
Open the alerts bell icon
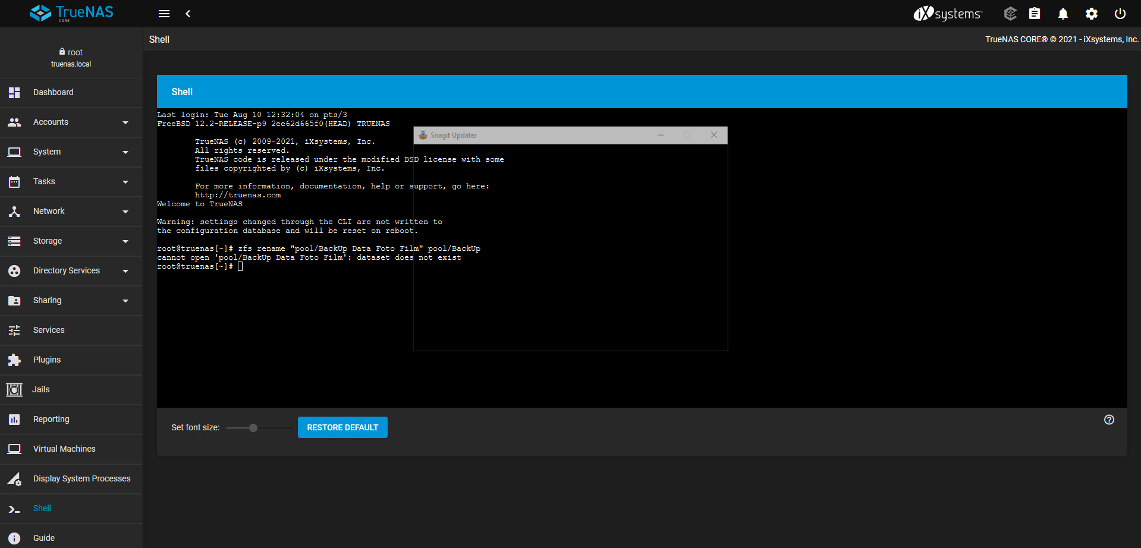pos(1063,14)
